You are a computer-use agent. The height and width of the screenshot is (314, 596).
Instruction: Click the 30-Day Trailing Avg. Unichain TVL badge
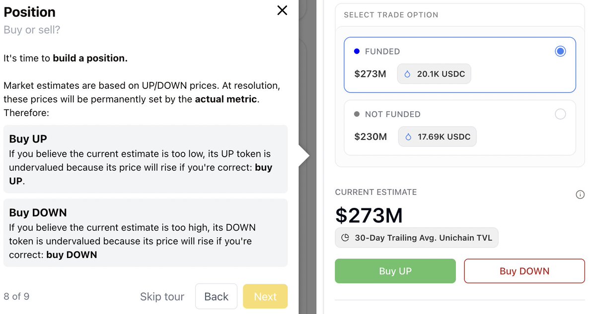click(416, 238)
